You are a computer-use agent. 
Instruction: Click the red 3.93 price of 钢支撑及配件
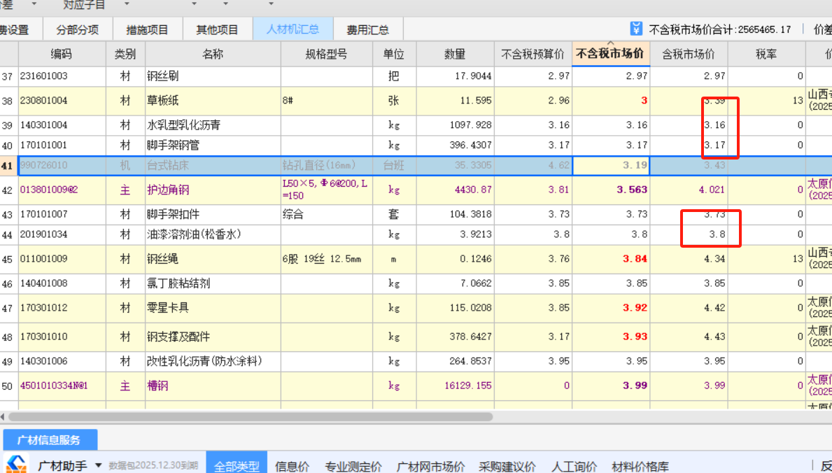611,337
